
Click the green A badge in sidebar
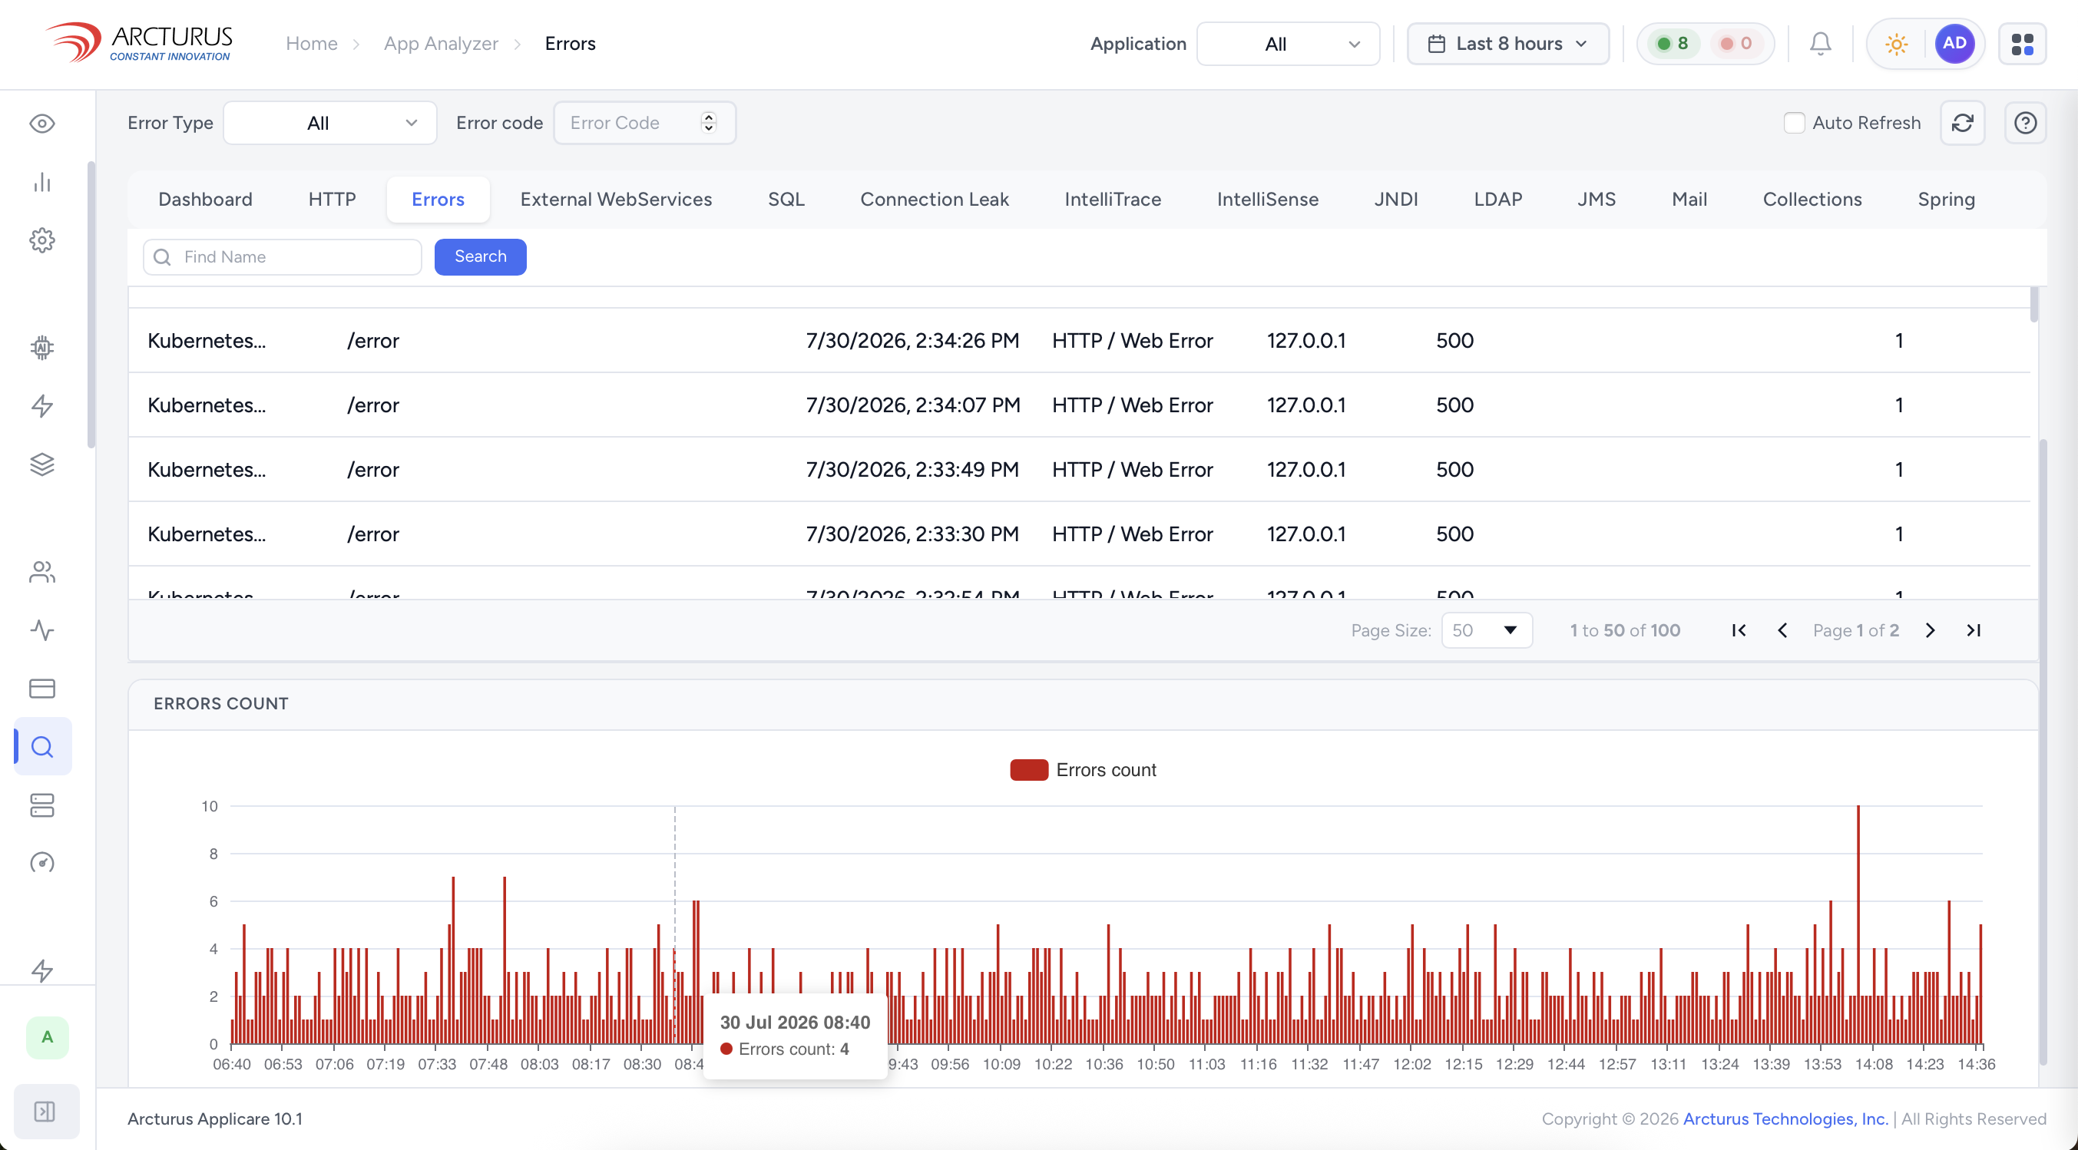click(x=48, y=1038)
